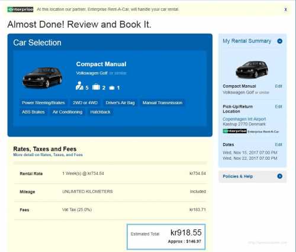
Task: Click the Enterprise logo in the top banner
Action: pos(20,9)
